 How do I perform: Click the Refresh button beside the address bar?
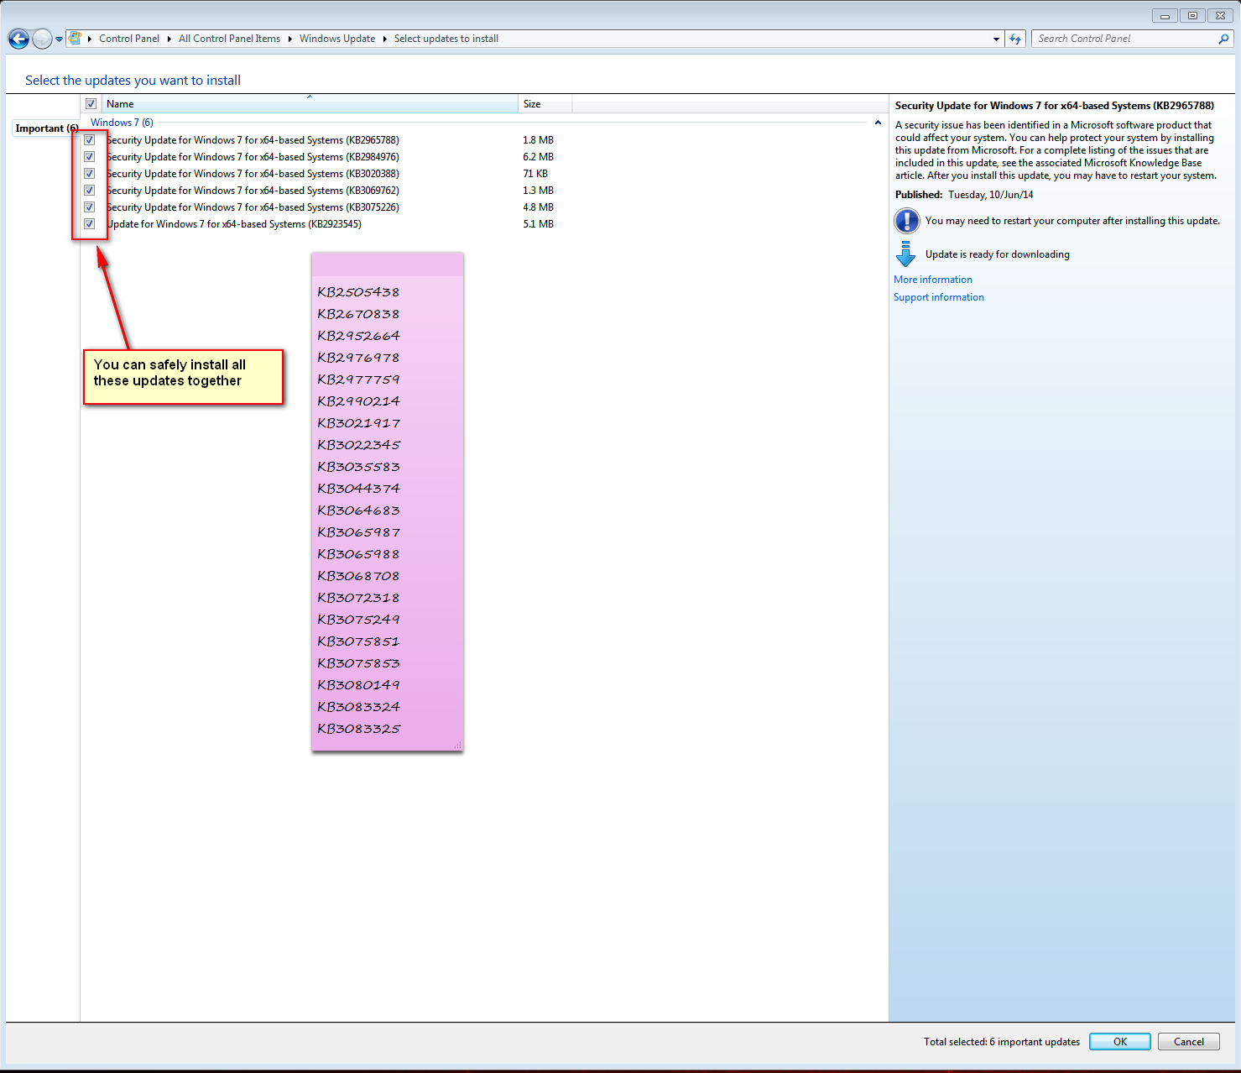(x=1015, y=39)
